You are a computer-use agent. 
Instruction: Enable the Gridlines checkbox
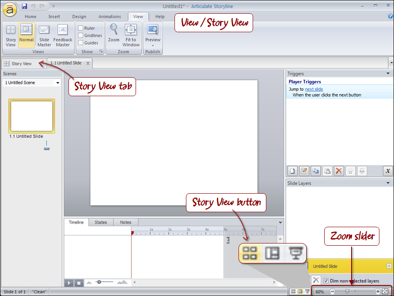81,35
